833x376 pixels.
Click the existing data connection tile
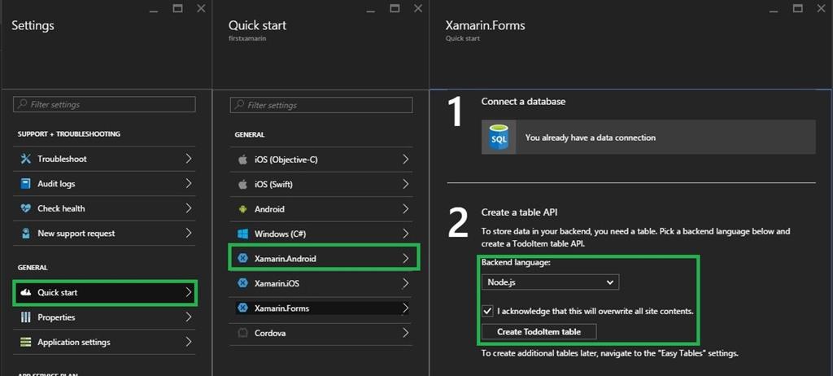click(x=648, y=138)
